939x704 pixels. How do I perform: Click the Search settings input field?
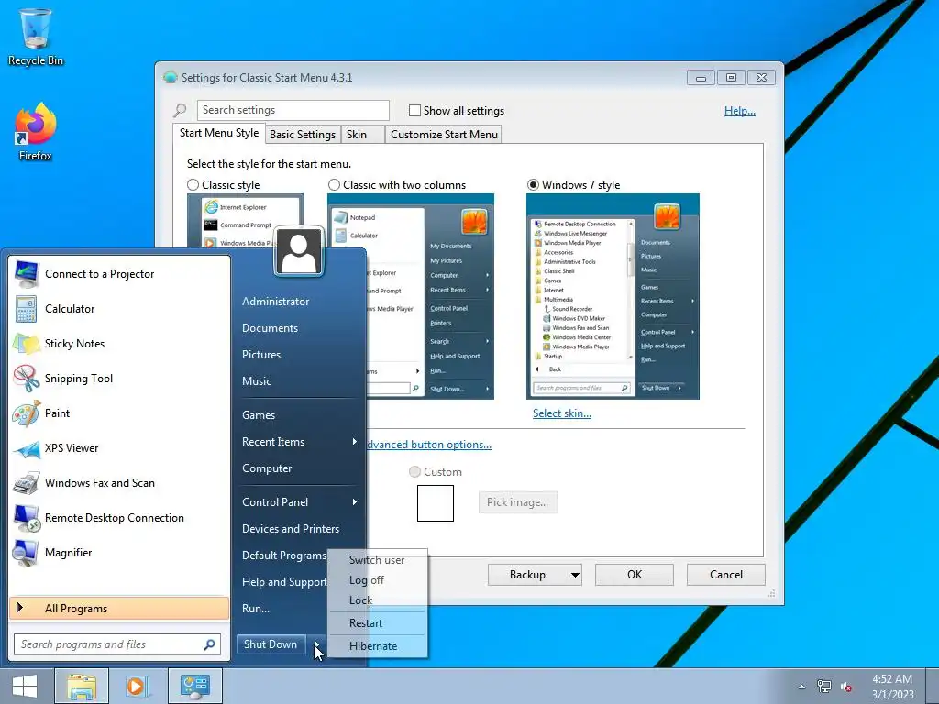pos(293,110)
